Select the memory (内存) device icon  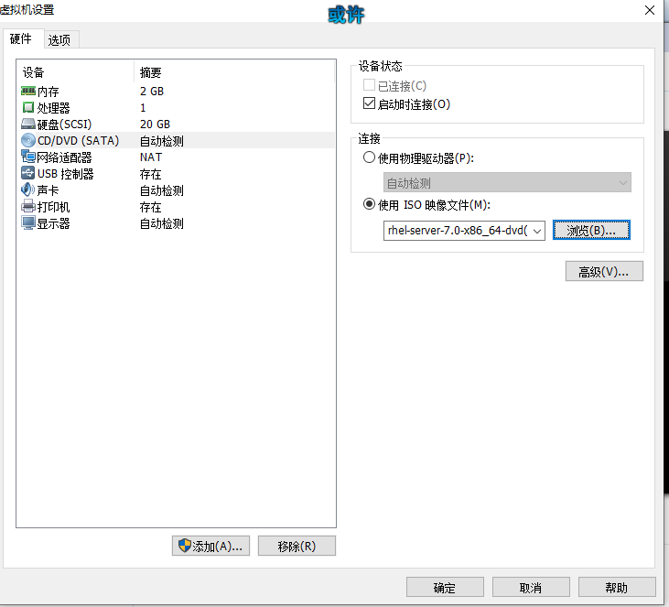28,91
